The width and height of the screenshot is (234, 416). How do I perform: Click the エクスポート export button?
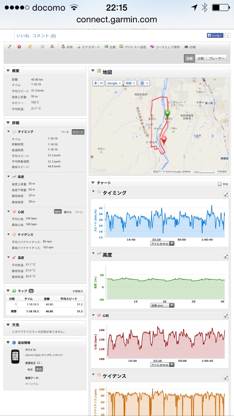click(88, 47)
